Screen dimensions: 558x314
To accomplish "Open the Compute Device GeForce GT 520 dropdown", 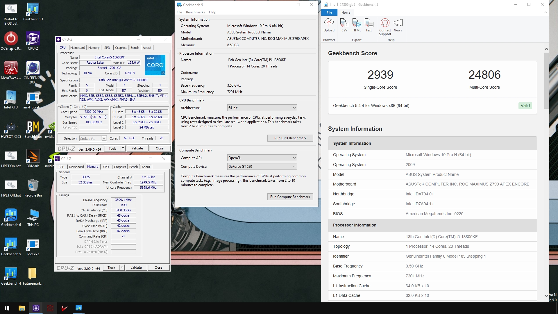I will coord(262,167).
